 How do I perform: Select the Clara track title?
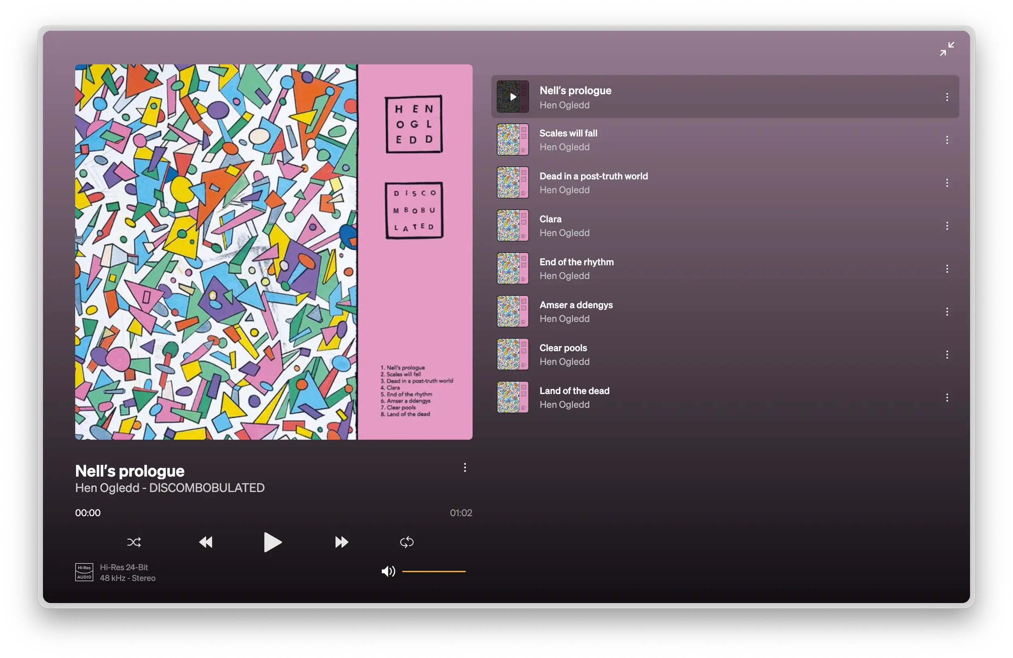coord(550,219)
